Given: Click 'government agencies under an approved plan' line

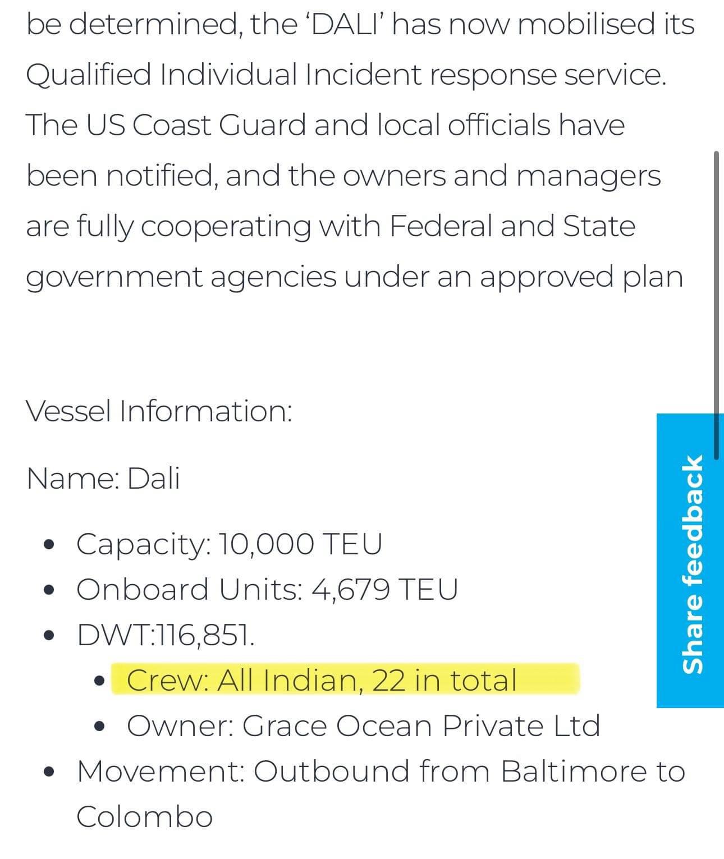Looking at the screenshot, I should [x=354, y=277].
